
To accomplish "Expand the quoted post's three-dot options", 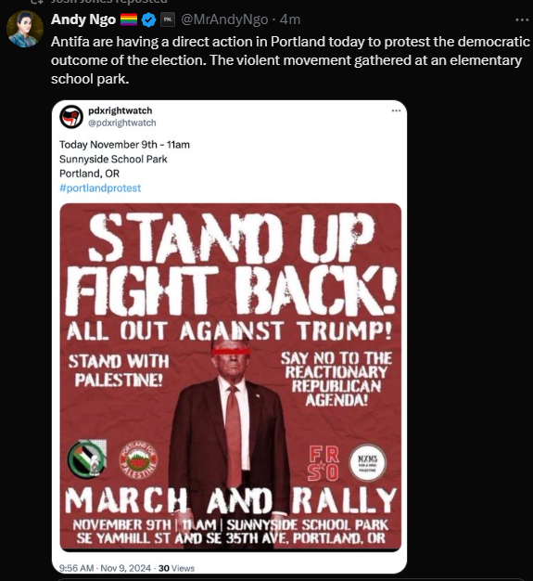I will [396, 110].
